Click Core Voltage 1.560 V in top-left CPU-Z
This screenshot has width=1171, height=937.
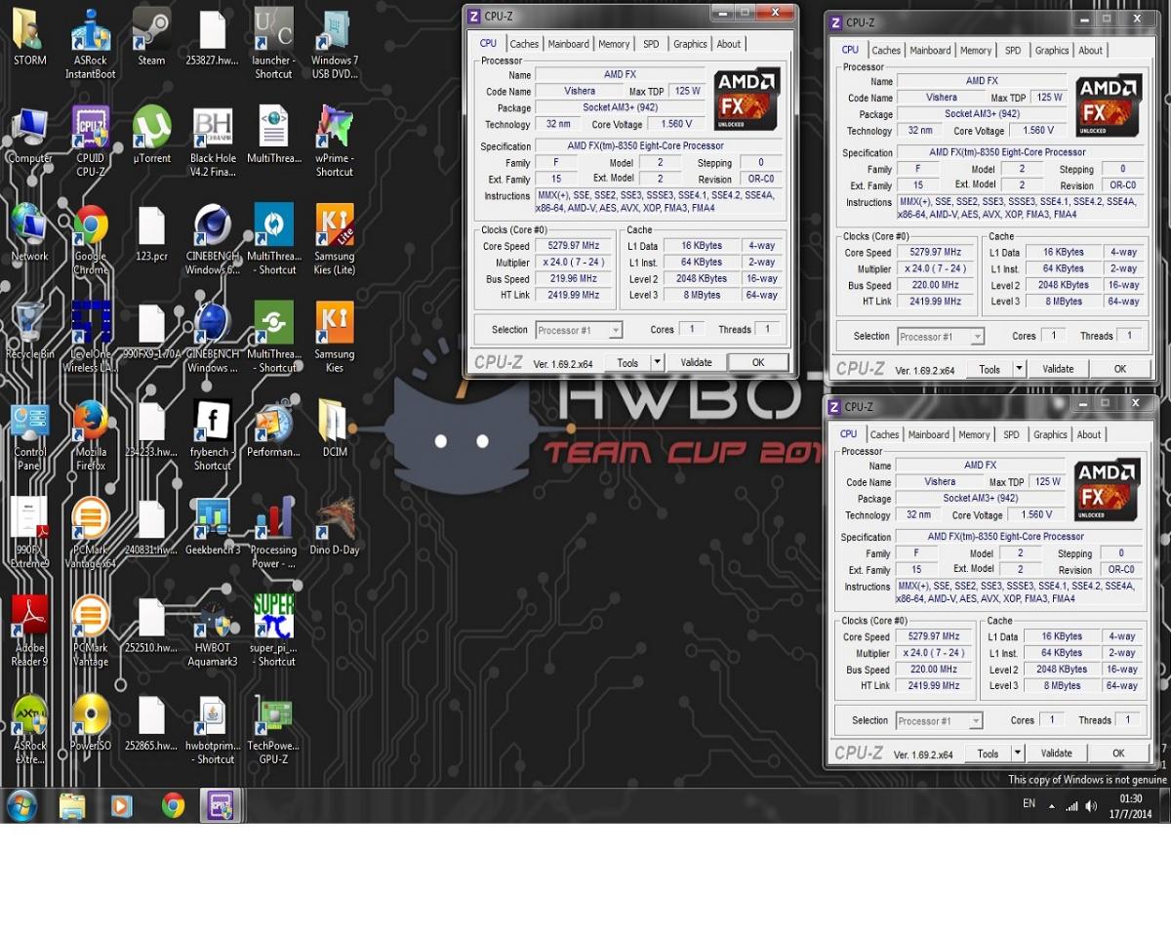pyautogui.click(x=675, y=124)
